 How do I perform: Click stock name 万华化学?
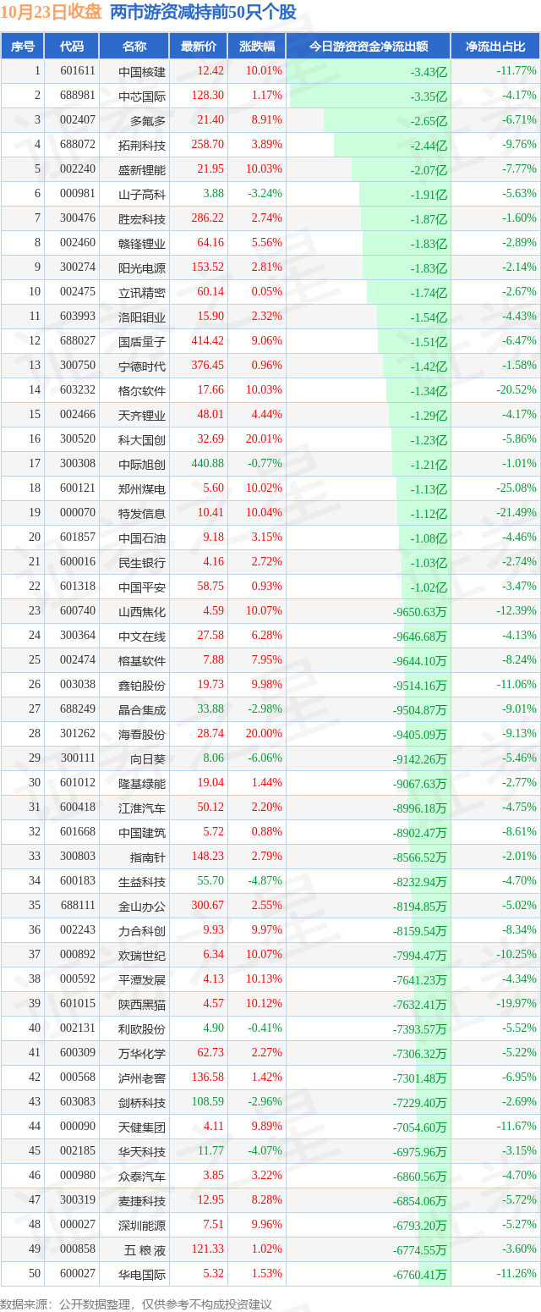[x=142, y=1053]
